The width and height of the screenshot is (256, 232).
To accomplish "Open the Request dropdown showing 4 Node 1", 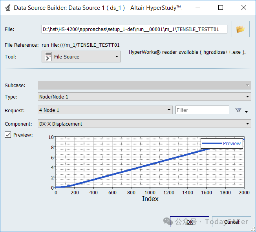I will click(x=105, y=110).
